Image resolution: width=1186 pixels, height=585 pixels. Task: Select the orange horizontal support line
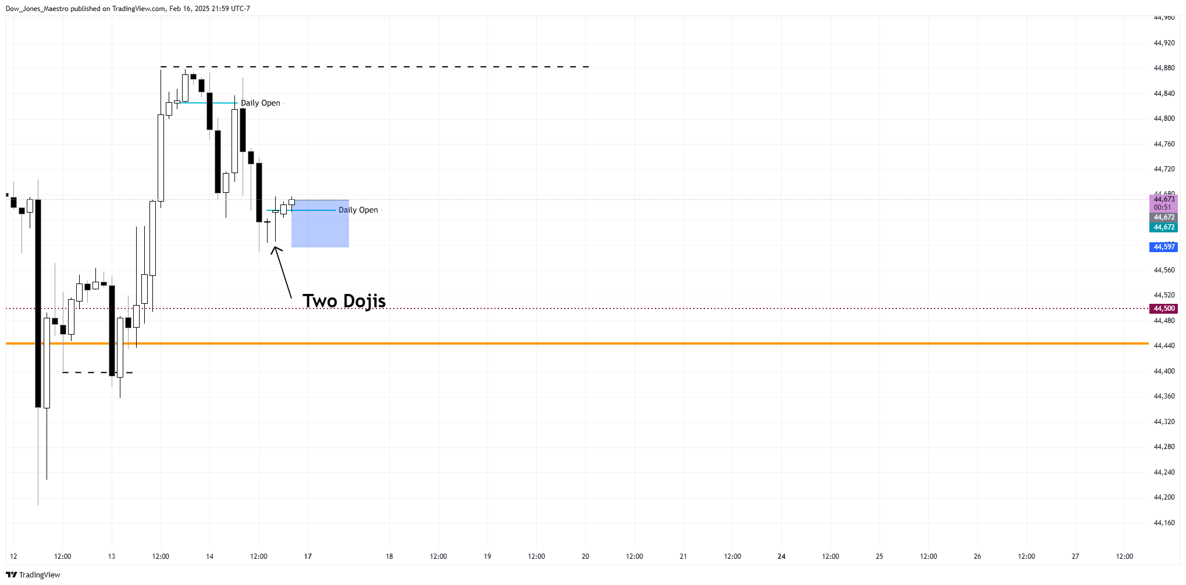click(x=577, y=344)
